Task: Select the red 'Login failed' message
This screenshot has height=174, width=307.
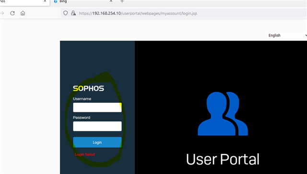Action: tap(85, 154)
